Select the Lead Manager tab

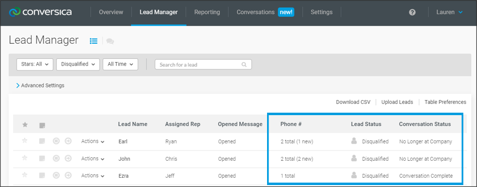pos(159,13)
